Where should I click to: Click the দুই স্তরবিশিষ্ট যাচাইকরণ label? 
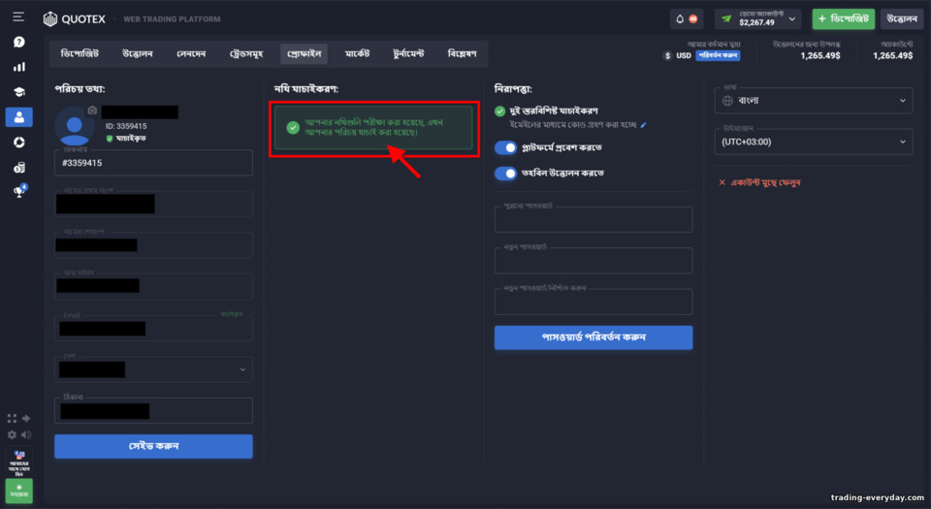coord(554,111)
